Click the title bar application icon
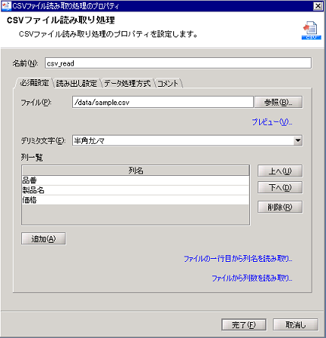 6,6
